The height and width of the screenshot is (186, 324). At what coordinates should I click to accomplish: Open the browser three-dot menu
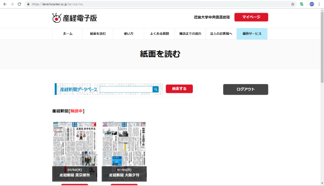point(319,4)
